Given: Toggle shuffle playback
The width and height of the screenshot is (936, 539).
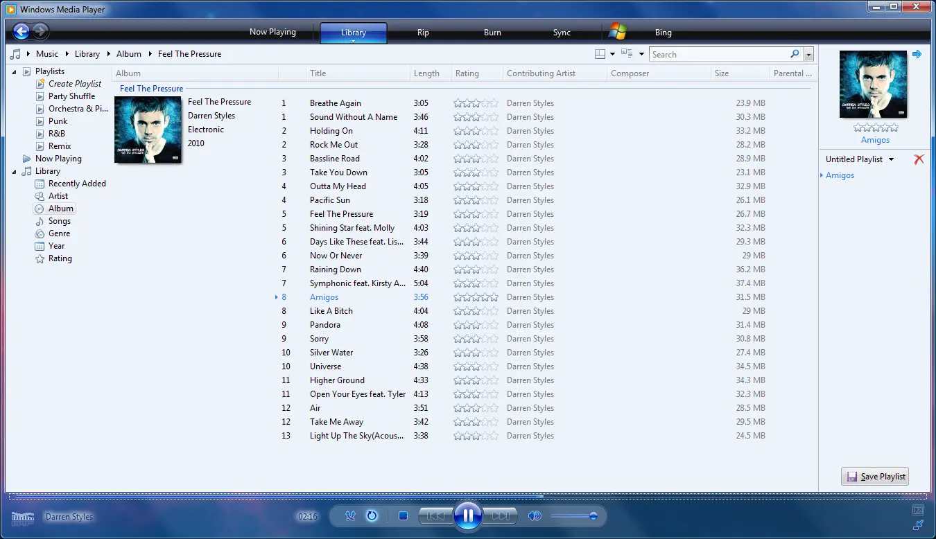Looking at the screenshot, I should (350, 516).
